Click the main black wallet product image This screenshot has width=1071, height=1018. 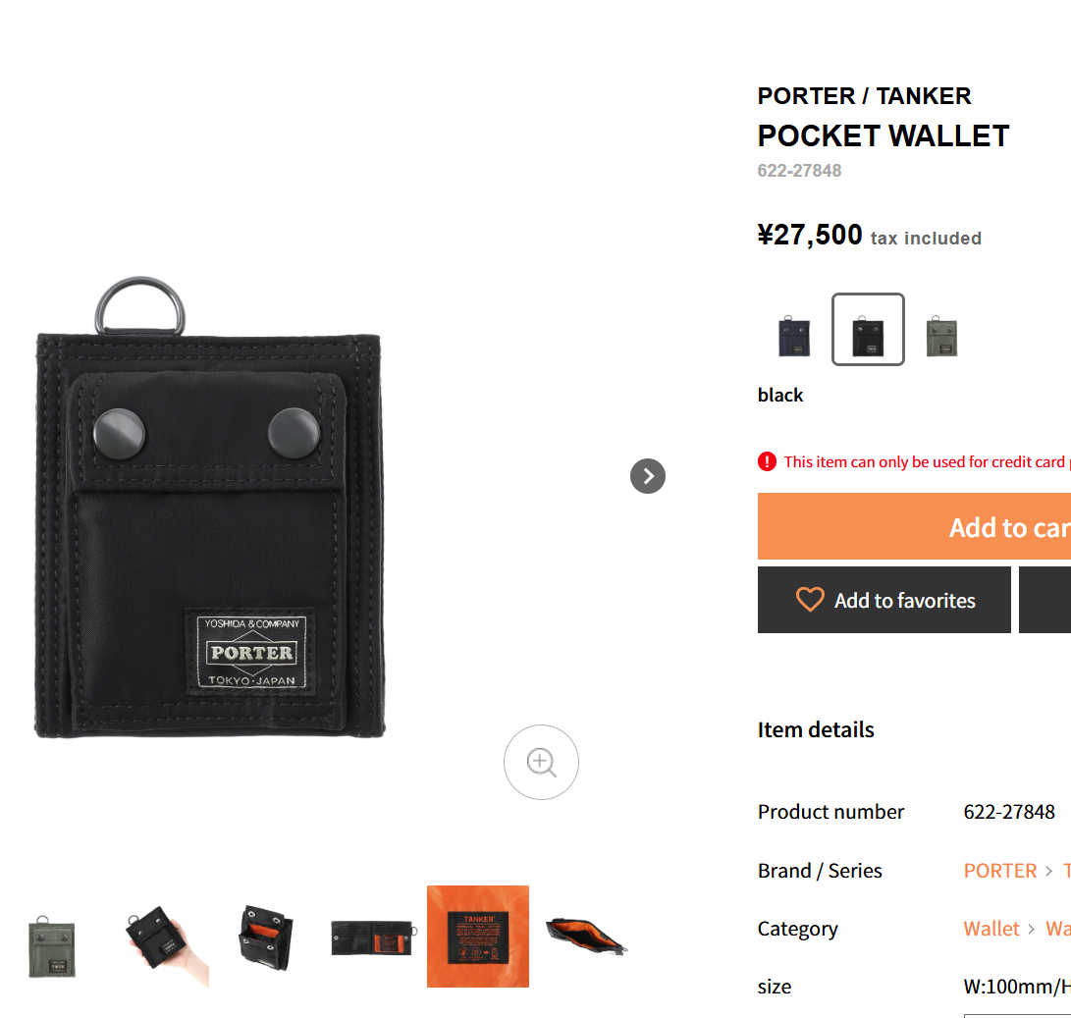[x=210, y=507]
